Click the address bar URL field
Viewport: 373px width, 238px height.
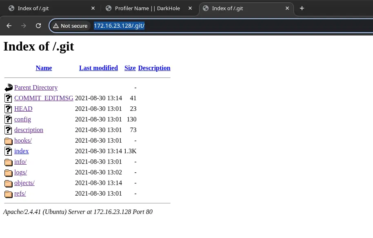tap(204, 26)
